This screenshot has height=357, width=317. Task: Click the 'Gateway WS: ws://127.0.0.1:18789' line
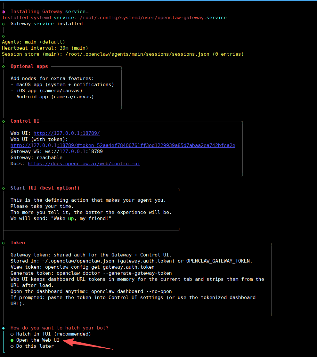[56, 151]
